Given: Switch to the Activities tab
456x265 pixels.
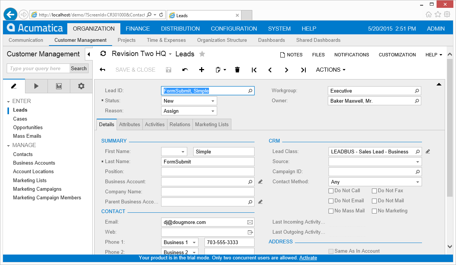Looking at the screenshot, I should pos(155,125).
